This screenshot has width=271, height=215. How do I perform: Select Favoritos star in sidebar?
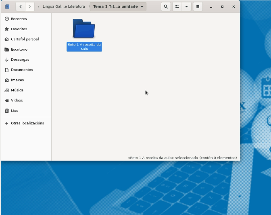(19, 29)
